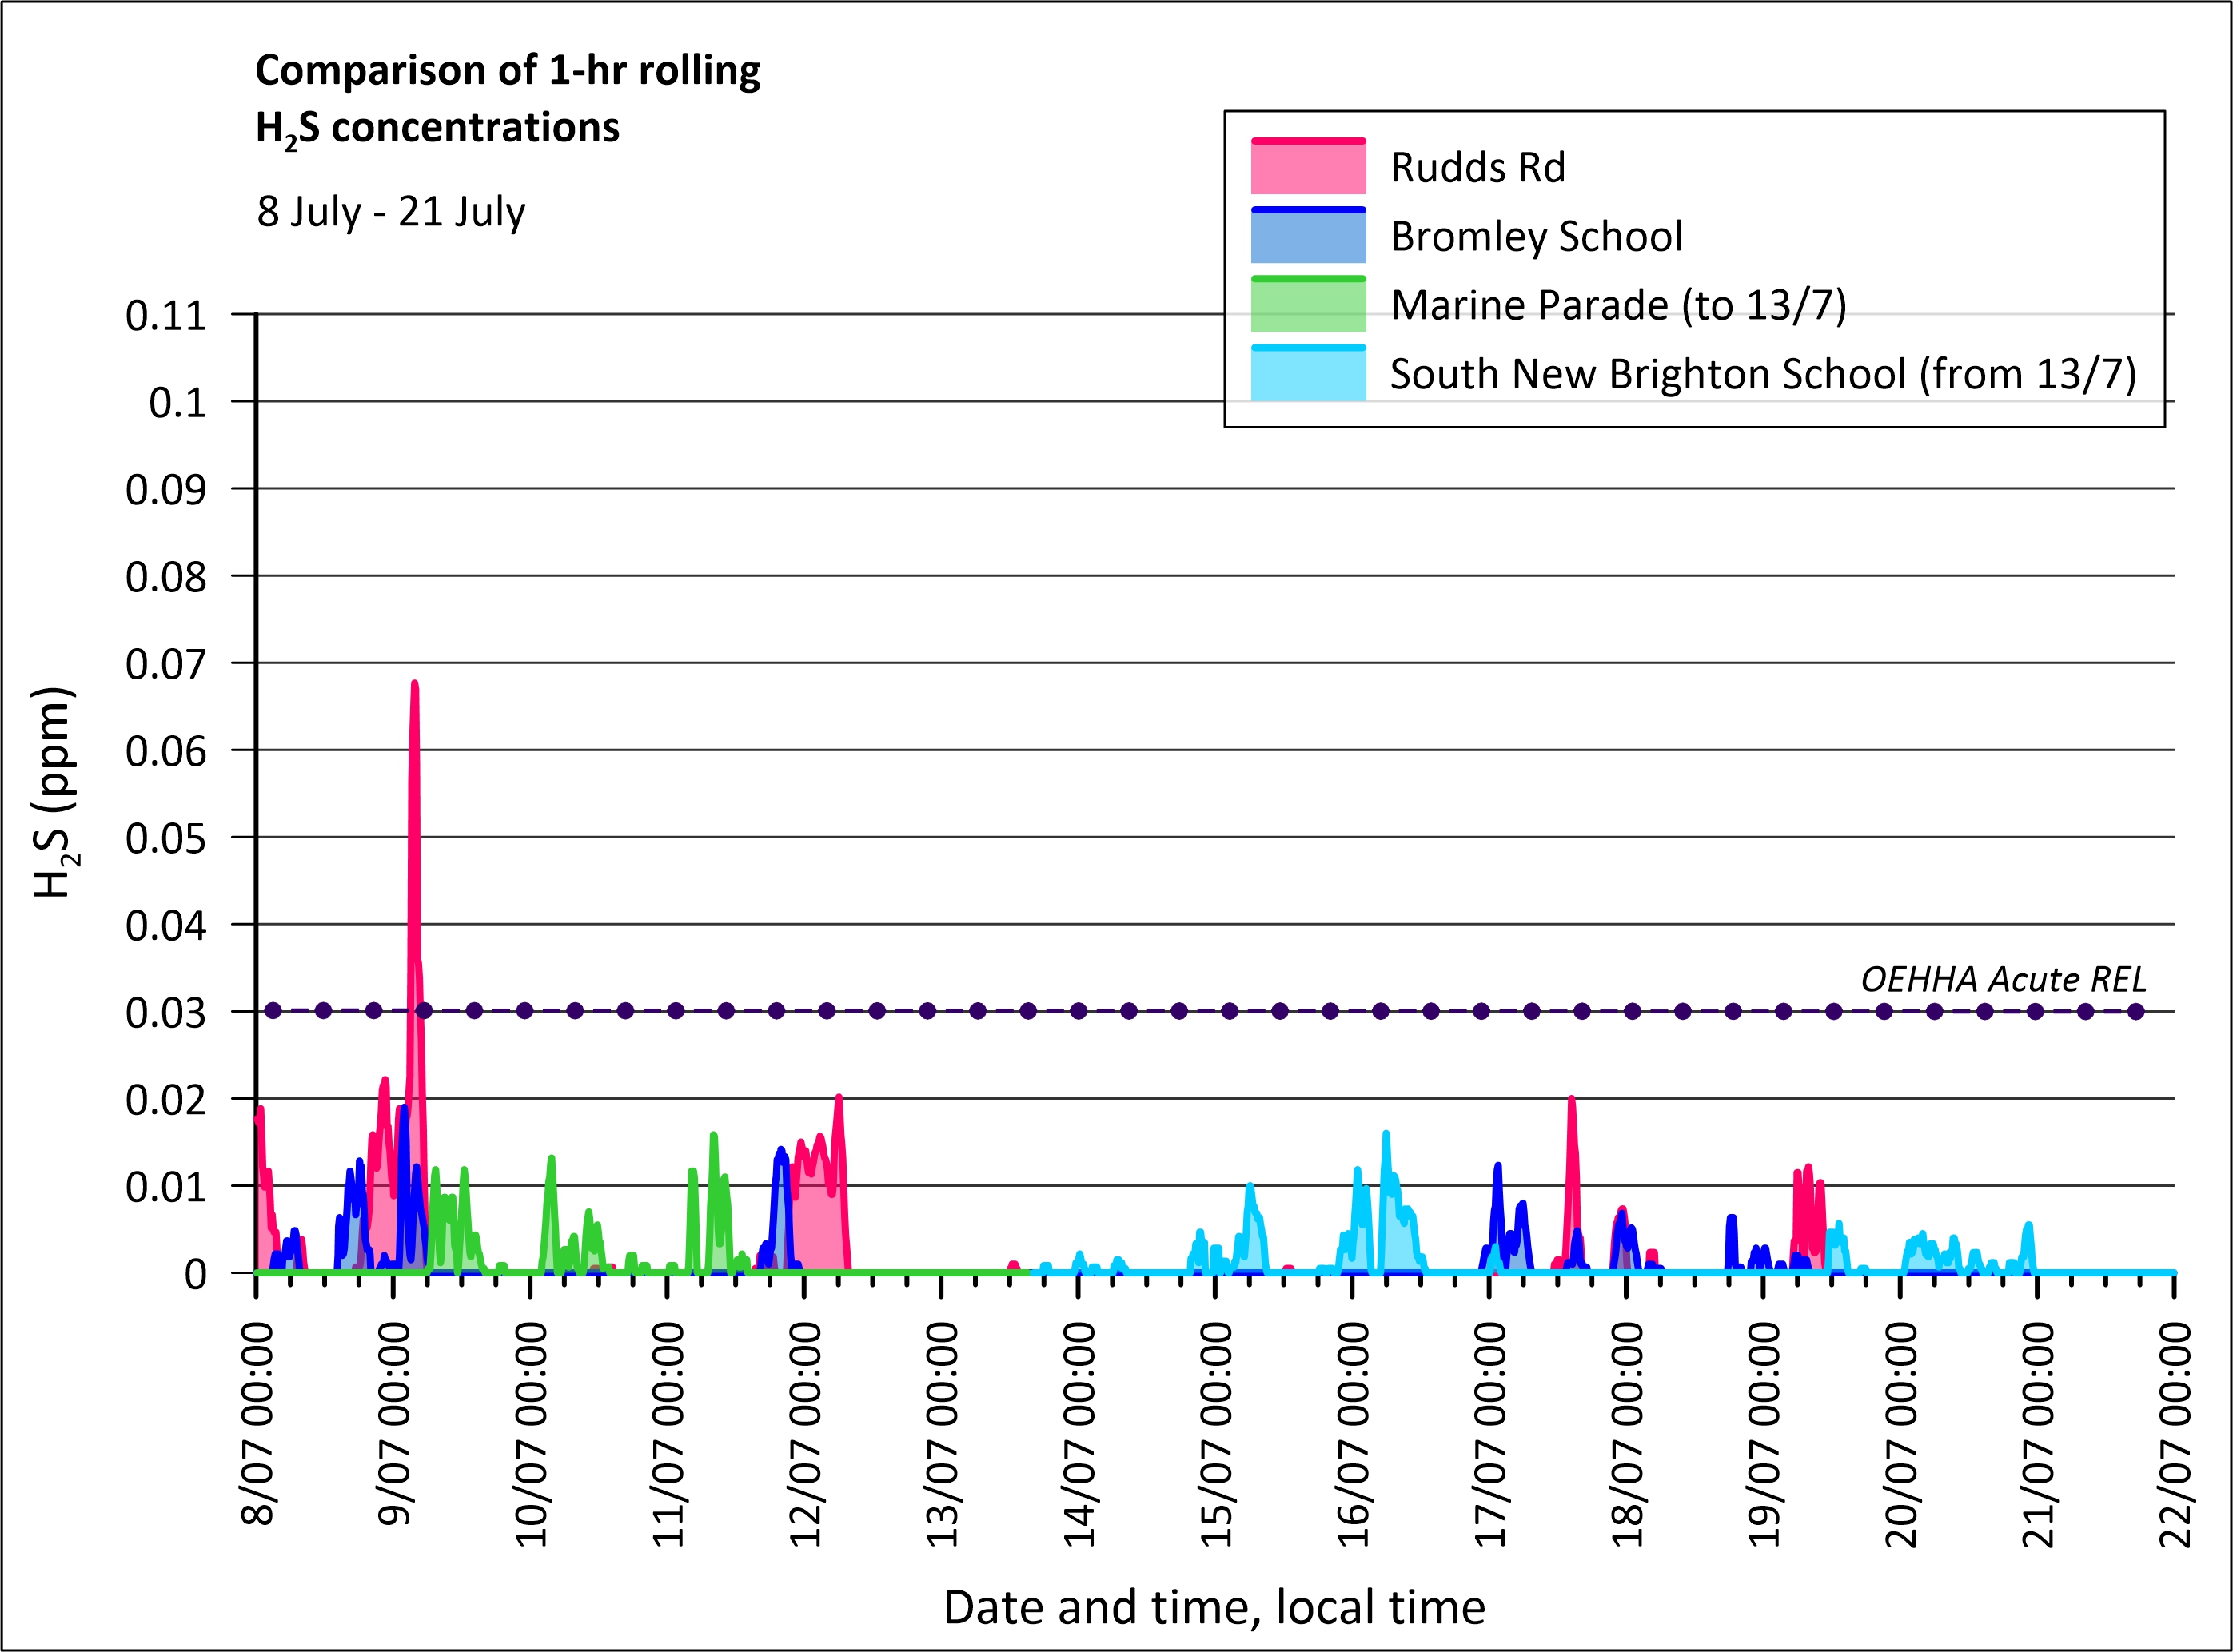Click the 17/07 00:00 x-axis label

point(1489,1433)
